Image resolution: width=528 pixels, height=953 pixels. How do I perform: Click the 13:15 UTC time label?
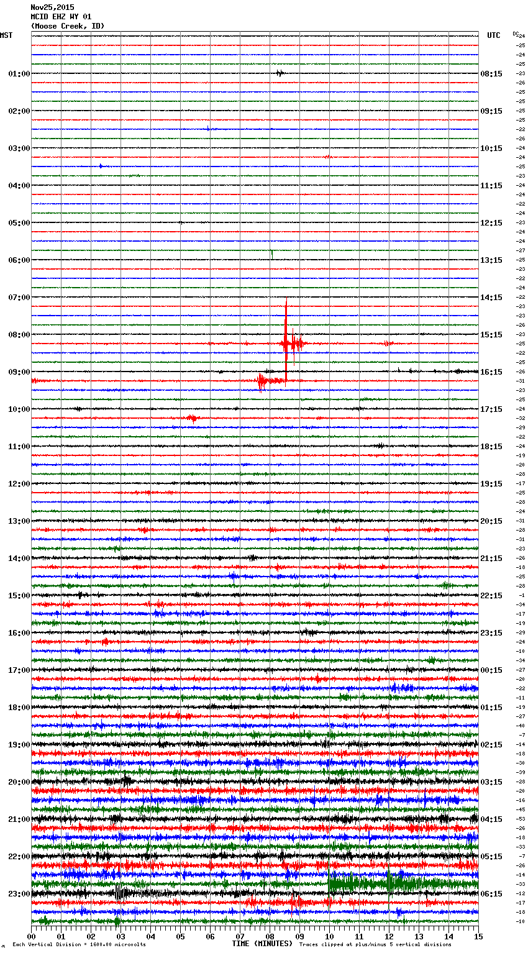491,260
